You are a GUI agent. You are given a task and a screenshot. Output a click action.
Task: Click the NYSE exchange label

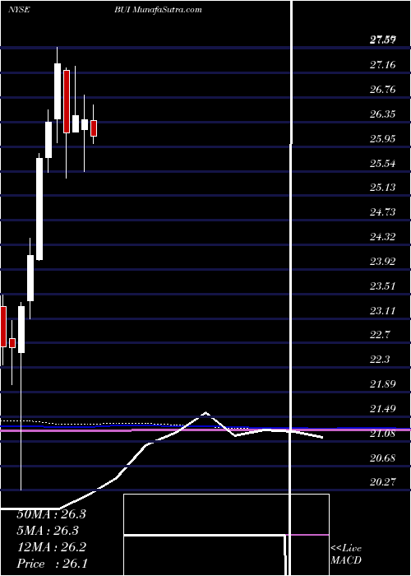click(x=19, y=10)
